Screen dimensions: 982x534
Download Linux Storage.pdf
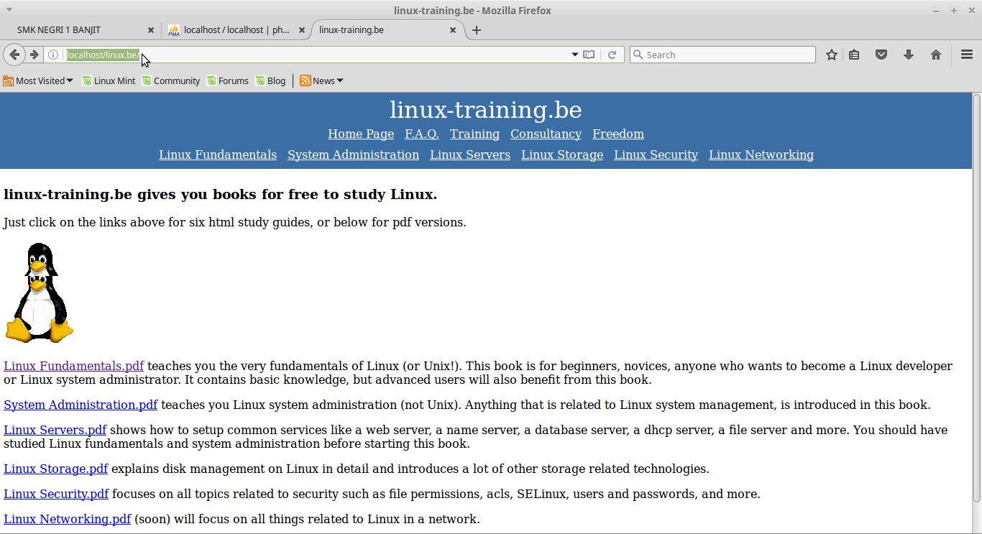55,469
